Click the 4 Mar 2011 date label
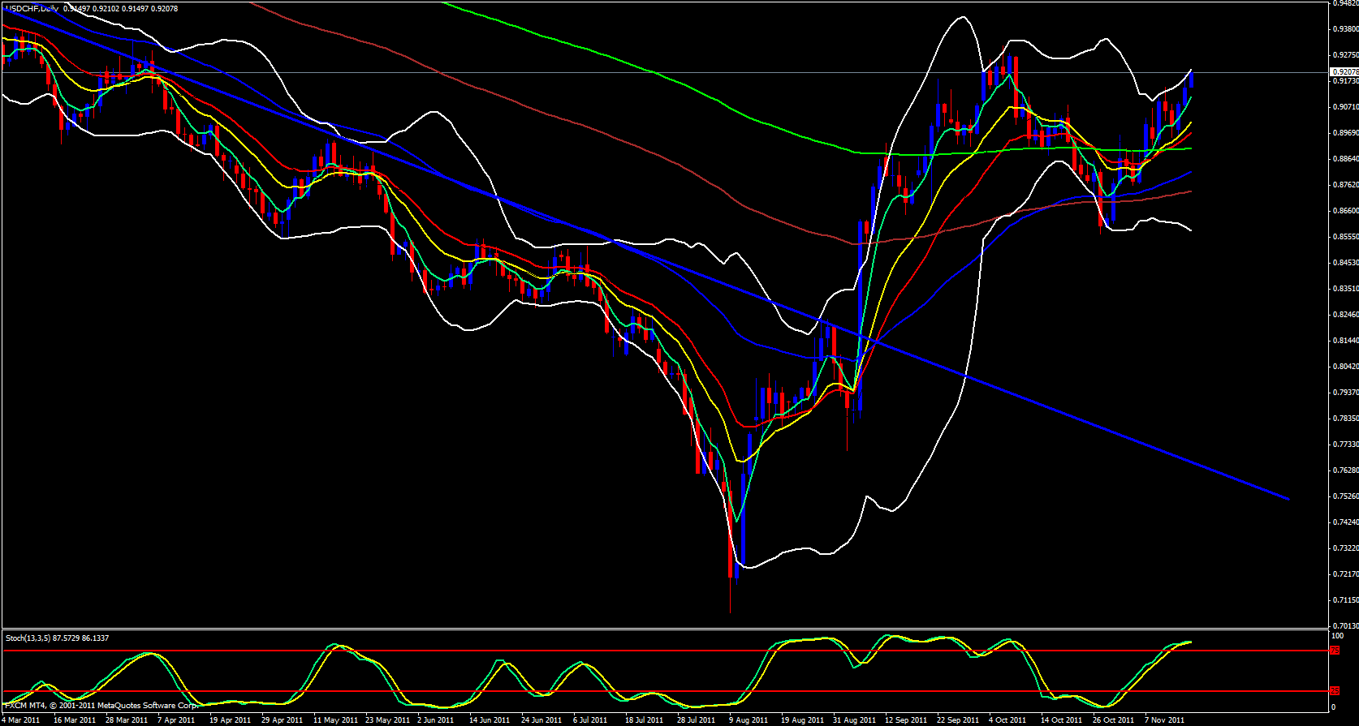1359x726 pixels. tap(22, 720)
